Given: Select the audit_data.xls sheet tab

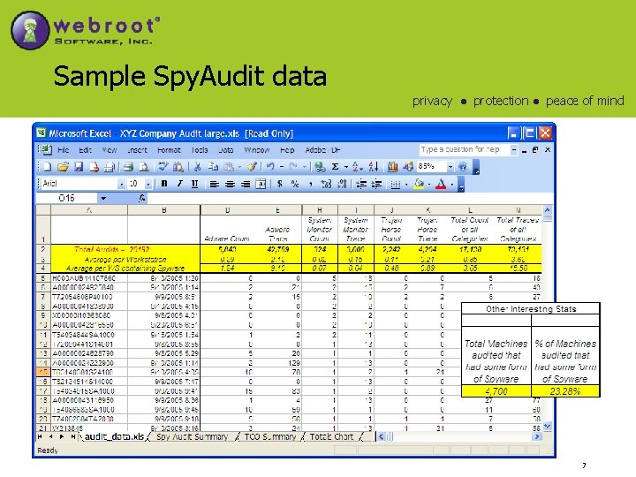Looking at the screenshot, I should 114,437.
